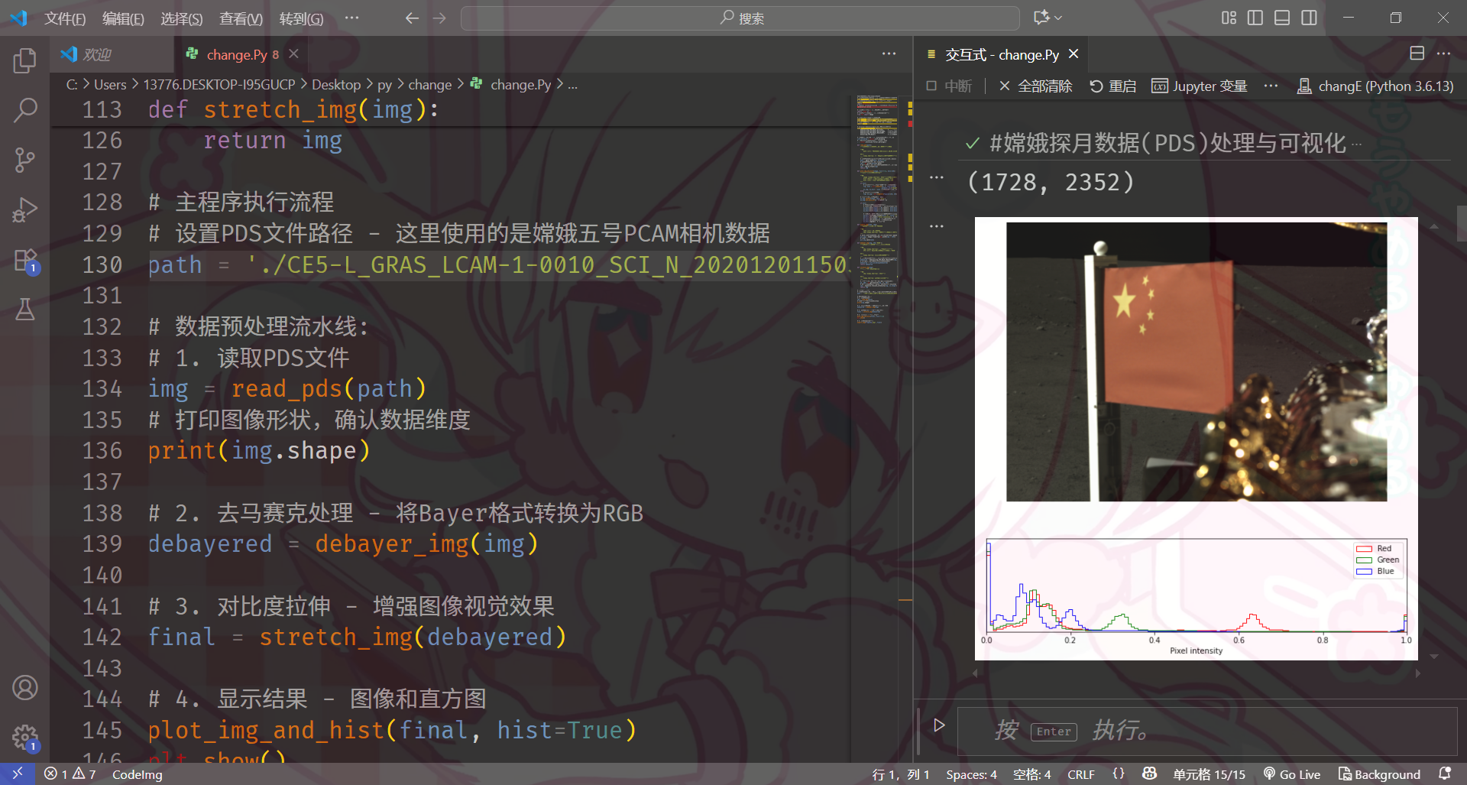Open the 文件(F) menu
This screenshot has height=785, width=1467.
(64, 18)
